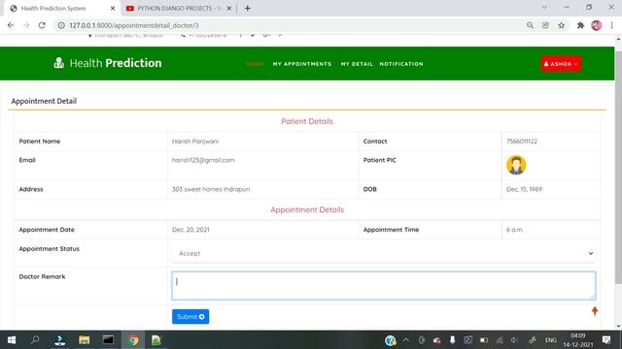The image size is (622, 349).
Task: Open the browser zoom magnifier icon
Action: [x=530, y=25]
